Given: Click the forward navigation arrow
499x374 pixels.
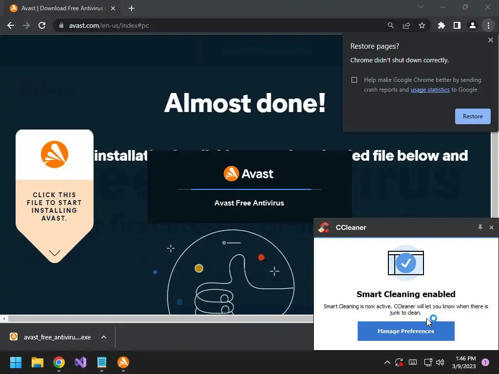Looking at the screenshot, I should [x=26, y=25].
